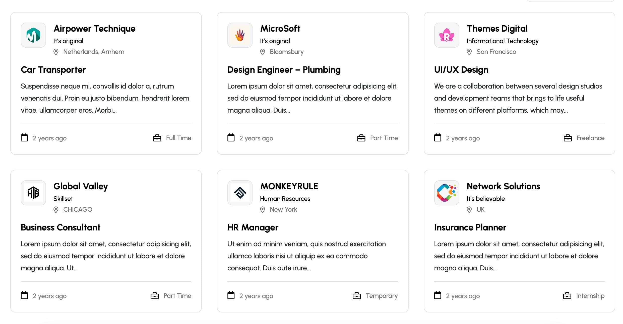Click the Temporary job type label
Screen dimensions: 623x324
click(382, 296)
